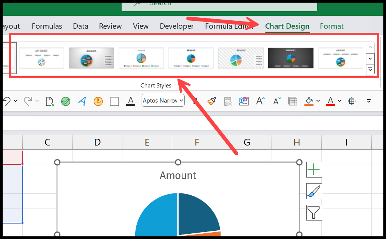The width and height of the screenshot is (386, 239).
Task: Apply the blue-bordered chart style thumbnail
Action: pyautogui.click(x=191, y=58)
